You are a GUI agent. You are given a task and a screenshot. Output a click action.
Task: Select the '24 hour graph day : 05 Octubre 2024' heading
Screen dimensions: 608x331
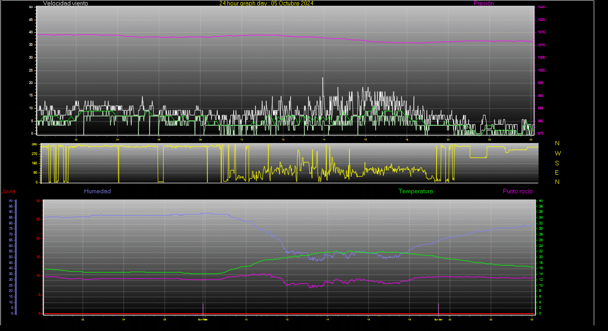[x=266, y=3]
